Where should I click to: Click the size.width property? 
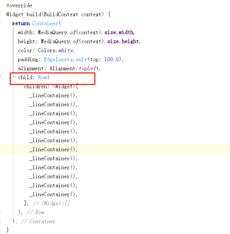(119, 32)
